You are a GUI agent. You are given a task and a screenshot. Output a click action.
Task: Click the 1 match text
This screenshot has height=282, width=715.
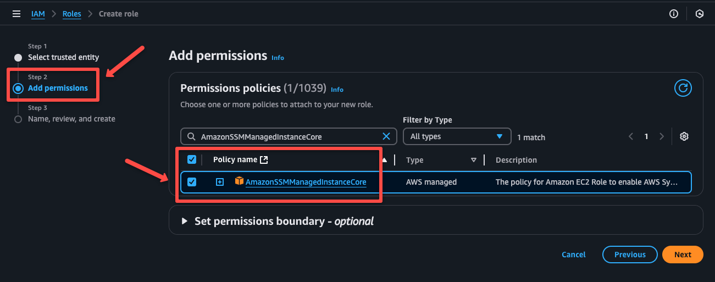[x=531, y=137]
